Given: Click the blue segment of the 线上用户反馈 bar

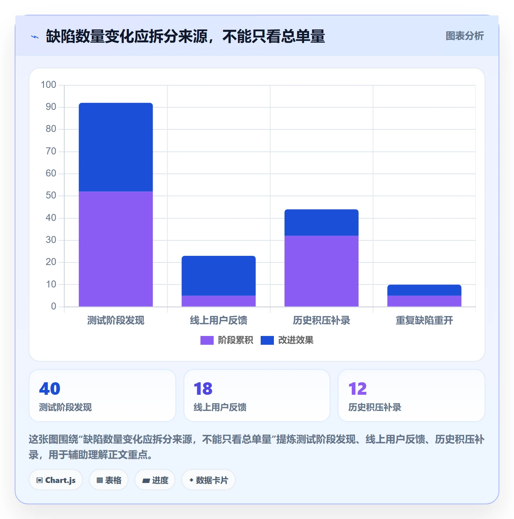Looking at the screenshot, I should 218,276.
